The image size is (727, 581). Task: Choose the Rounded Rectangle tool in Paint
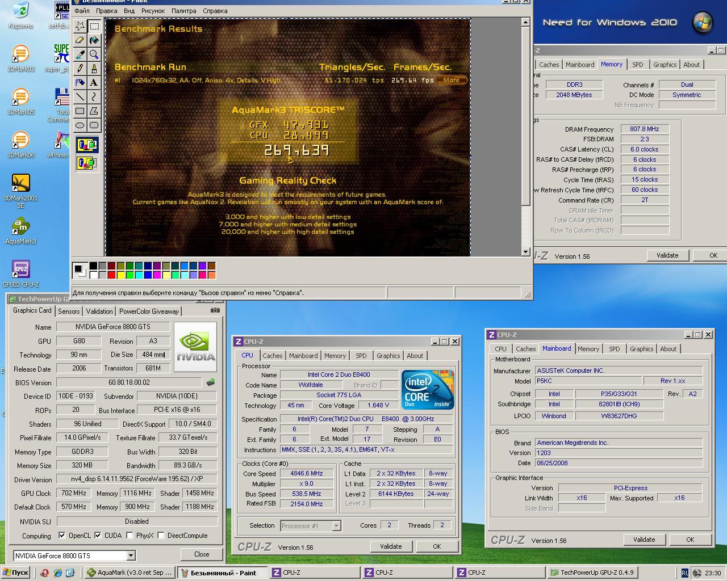(x=94, y=125)
